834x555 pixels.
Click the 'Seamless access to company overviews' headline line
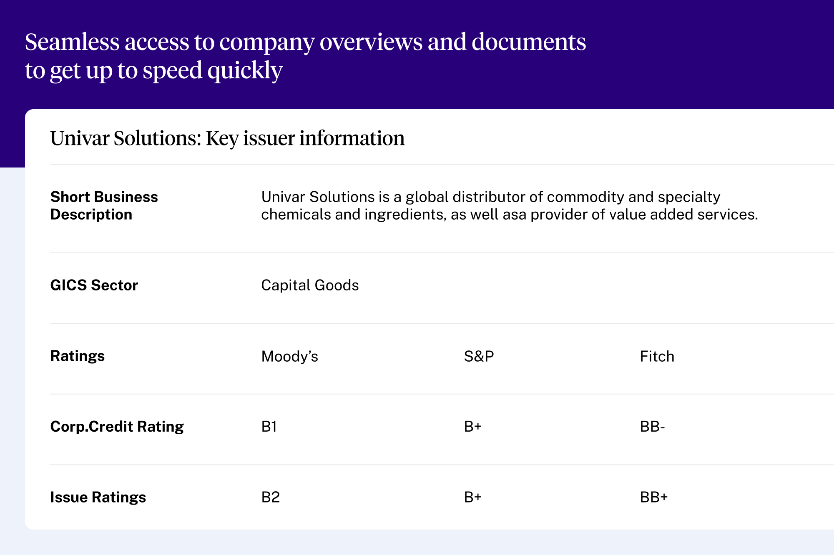[305, 42]
